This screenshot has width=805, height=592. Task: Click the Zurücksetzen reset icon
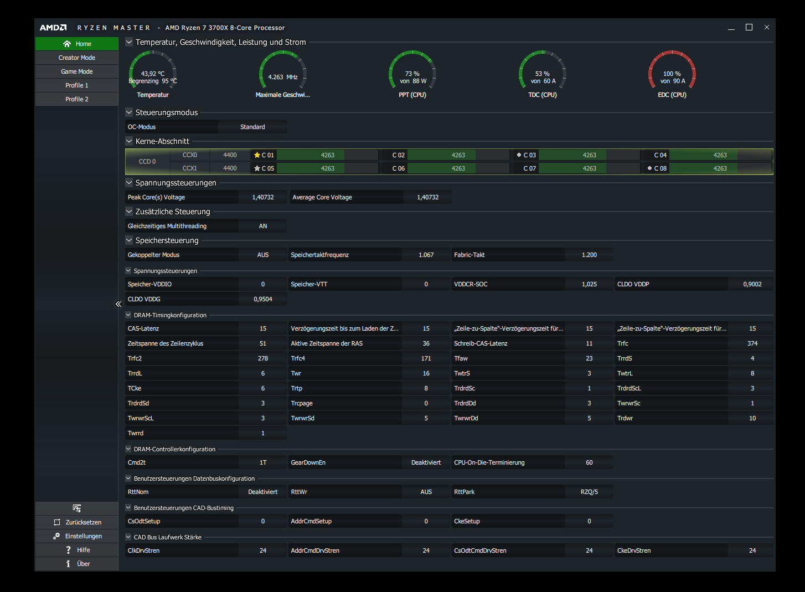click(57, 522)
